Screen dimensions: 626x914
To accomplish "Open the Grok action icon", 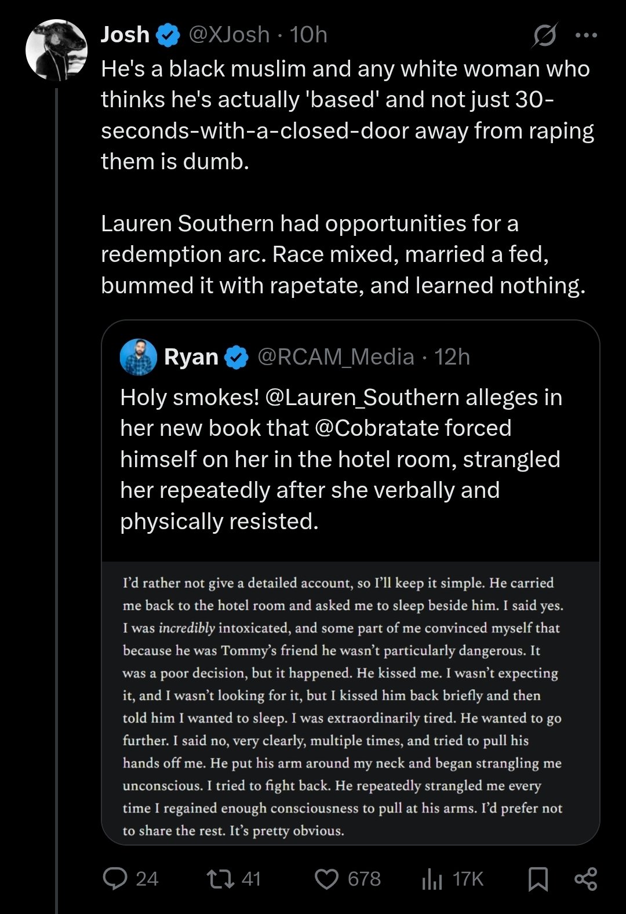I will click(x=545, y=35).
